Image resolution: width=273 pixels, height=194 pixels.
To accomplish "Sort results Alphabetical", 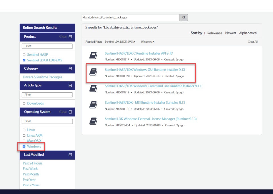I will coord(248,33).
